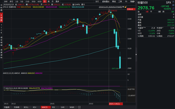Click the yellow lock icon next to date range
This screenshot has width=175, height=109.
[126, 7]
